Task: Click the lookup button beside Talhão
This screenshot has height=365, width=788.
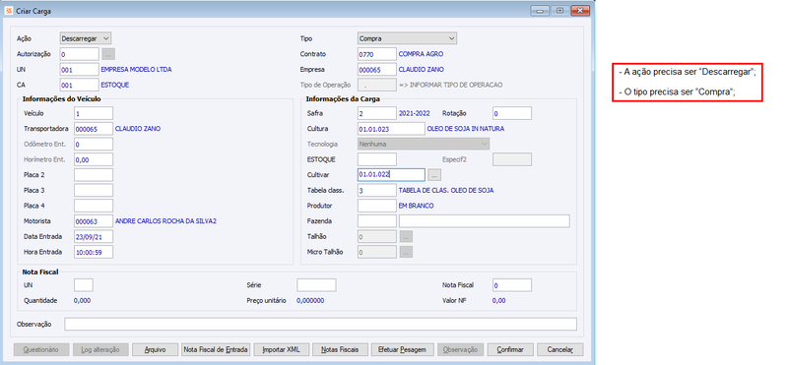Action: pos(406,236)
